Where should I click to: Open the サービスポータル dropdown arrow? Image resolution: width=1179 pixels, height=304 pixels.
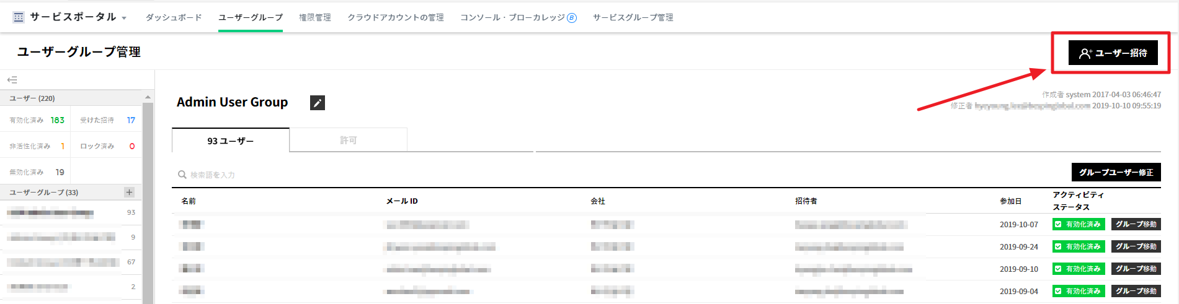124,19
